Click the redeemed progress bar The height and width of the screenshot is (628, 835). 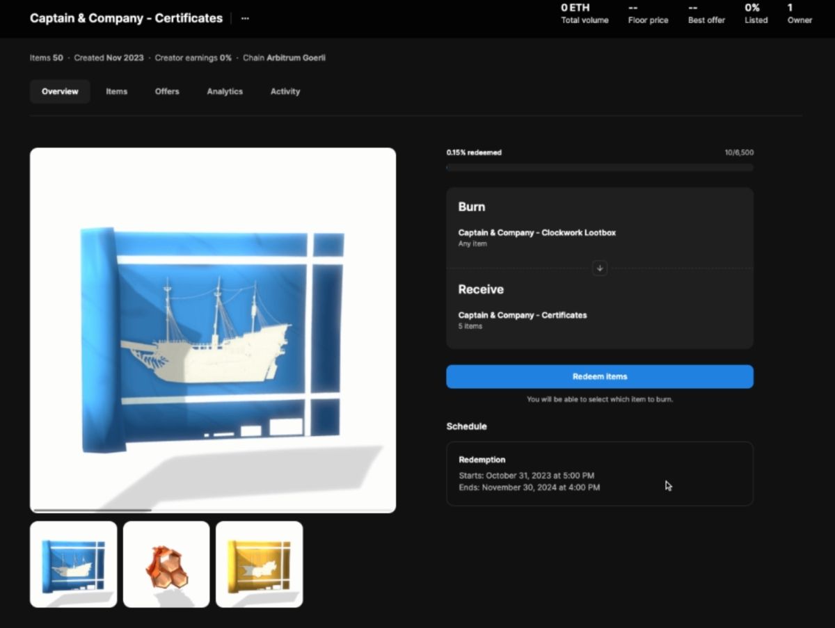pyautogui.click(x=599, y=168)
